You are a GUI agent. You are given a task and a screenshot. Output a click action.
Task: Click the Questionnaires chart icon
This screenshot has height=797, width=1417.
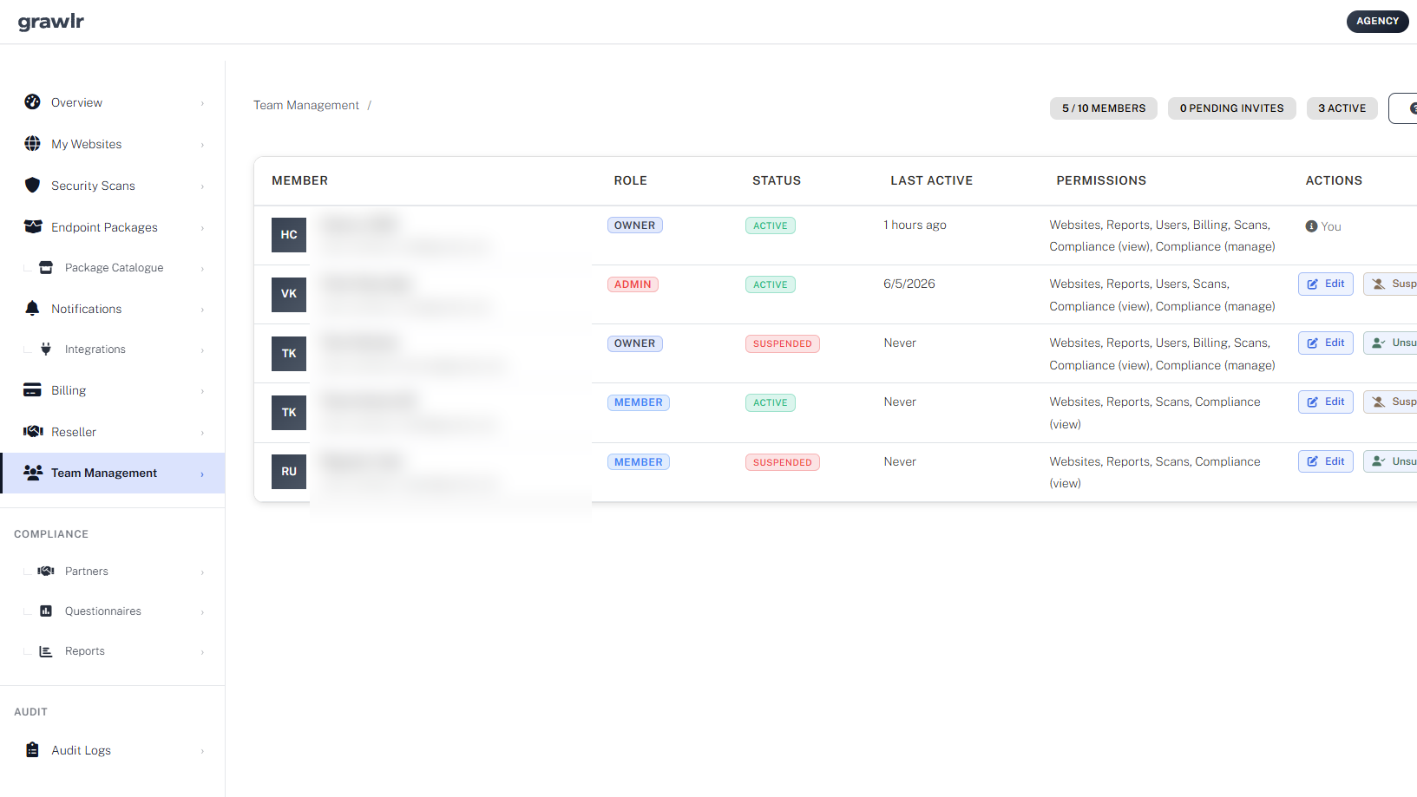(46, 611)
